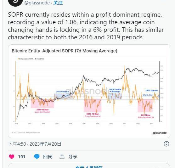
Task: Click the glassnode profile avatar
Action: point(15,3)
